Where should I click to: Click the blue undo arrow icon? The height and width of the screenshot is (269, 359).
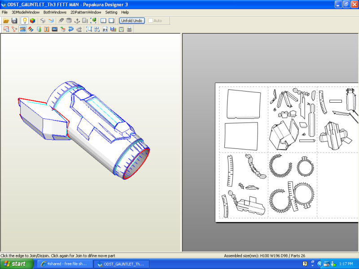pyautogui.click(x=71, y=29)
